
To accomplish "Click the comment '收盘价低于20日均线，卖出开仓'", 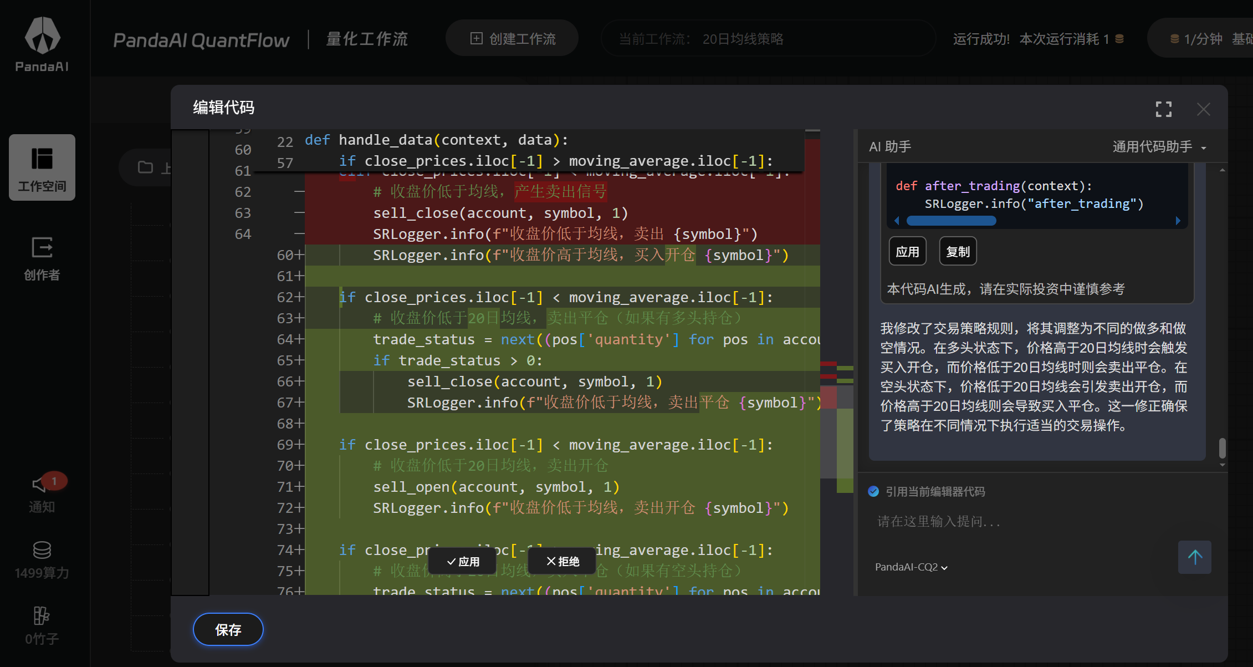I will pos(491,466).
